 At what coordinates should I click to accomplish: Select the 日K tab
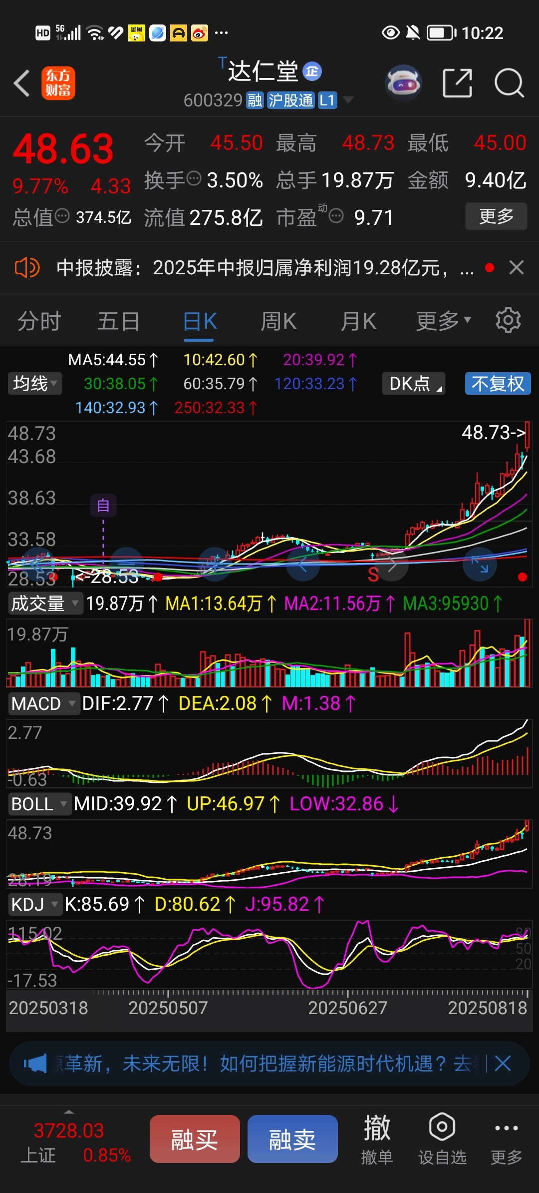coord(200,321)
